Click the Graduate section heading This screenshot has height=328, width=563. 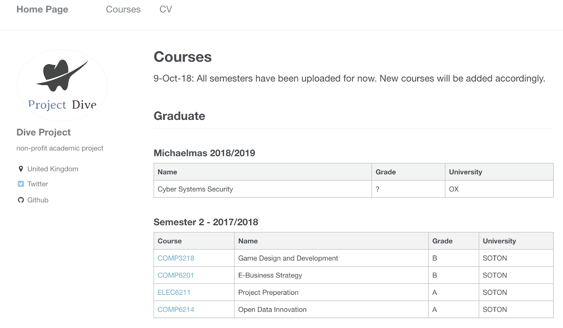coord(179,116)
